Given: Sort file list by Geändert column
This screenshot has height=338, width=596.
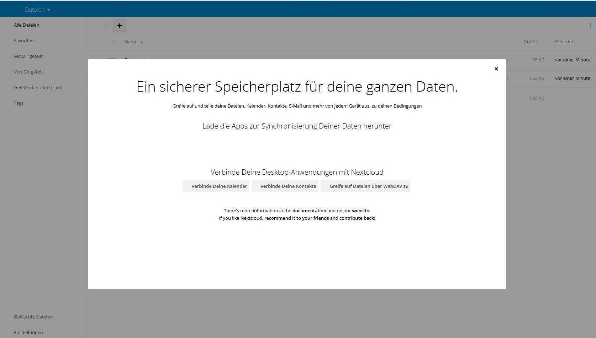Looking at the screenshot, I should [565, 42].
